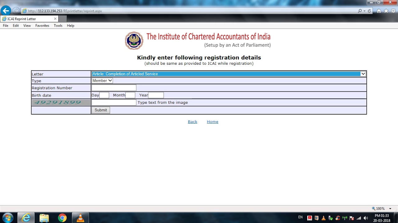
Task: Click the captcha image 49291899
Action: pyautogui.click(x=61, y=103)
